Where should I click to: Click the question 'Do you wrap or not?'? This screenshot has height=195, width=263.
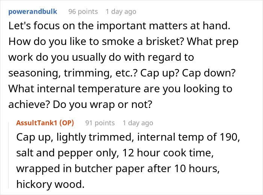point(103,105)
